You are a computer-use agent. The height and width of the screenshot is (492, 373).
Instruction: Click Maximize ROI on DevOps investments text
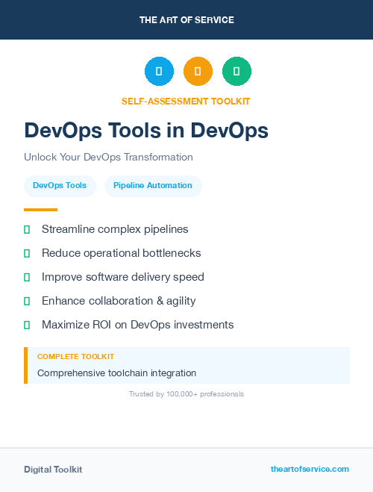pos(138,325)
